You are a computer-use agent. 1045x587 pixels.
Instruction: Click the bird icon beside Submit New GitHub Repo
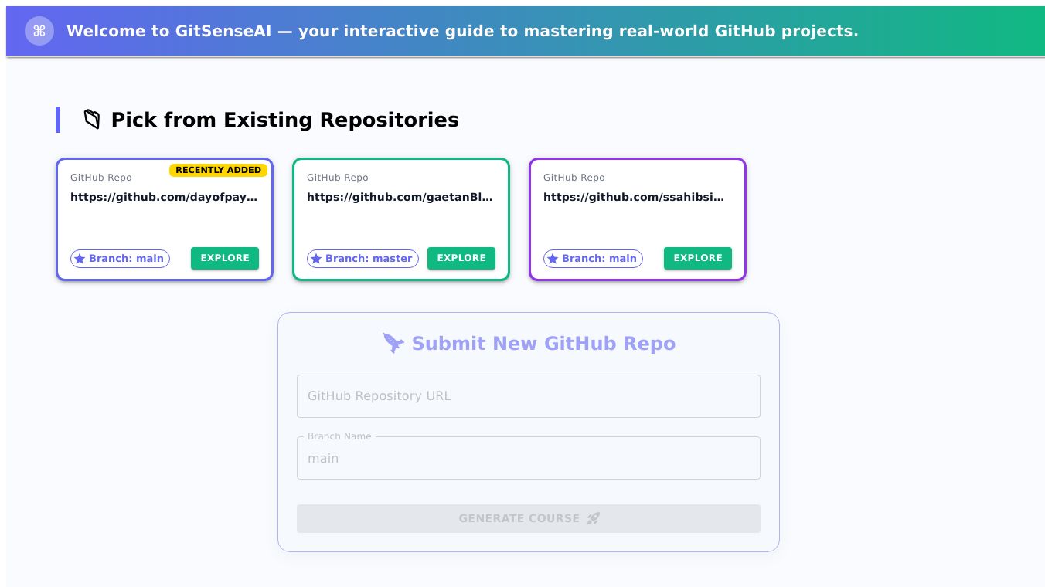pos(393,344)
